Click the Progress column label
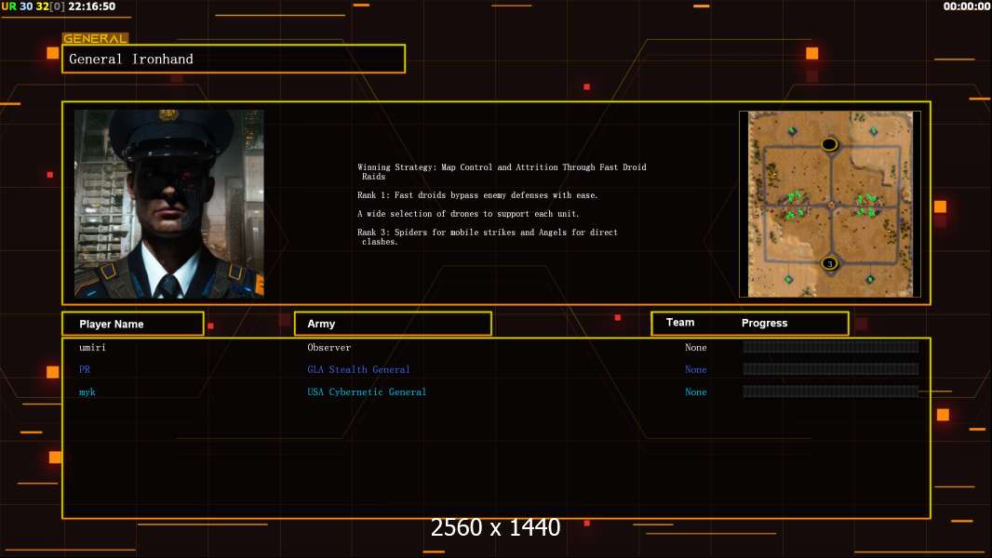Viewport: 992px width, 558px height. [764, 323]
